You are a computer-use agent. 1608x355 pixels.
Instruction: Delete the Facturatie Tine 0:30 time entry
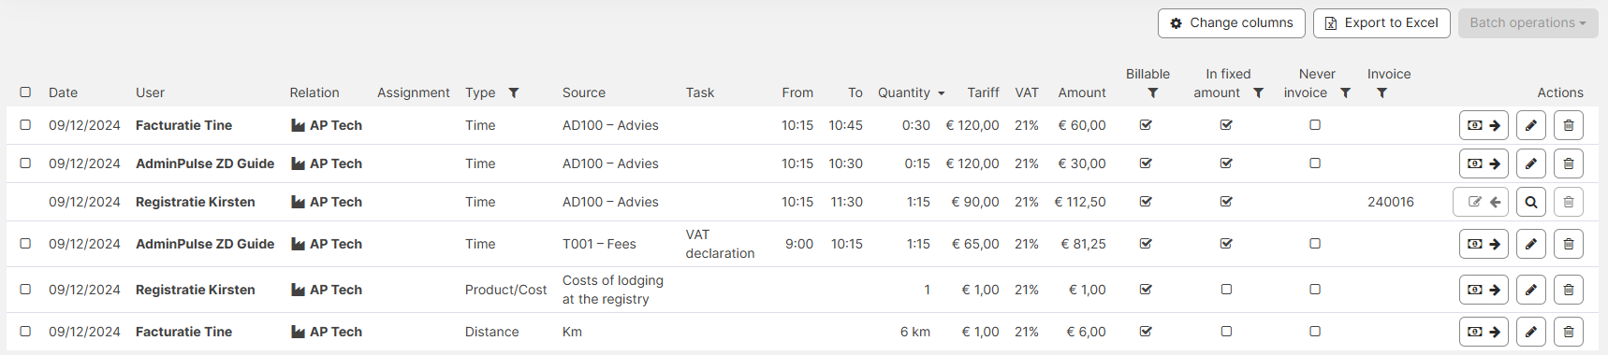[1569, 125]
